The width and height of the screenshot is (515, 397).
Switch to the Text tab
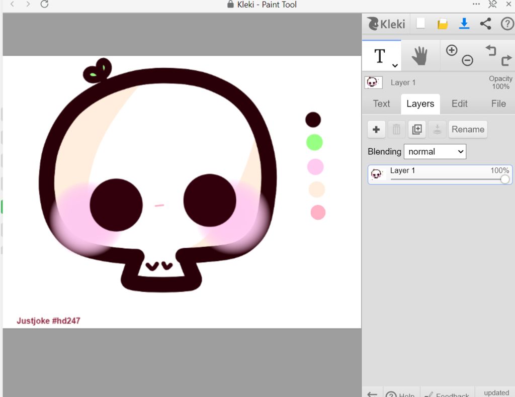[381, 104]
